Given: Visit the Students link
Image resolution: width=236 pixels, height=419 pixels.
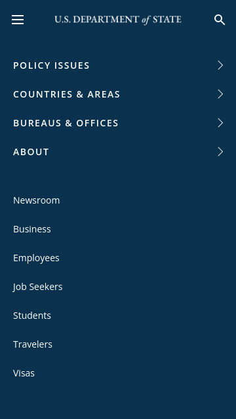Looking at the screenshot, I should click(32, 316).
